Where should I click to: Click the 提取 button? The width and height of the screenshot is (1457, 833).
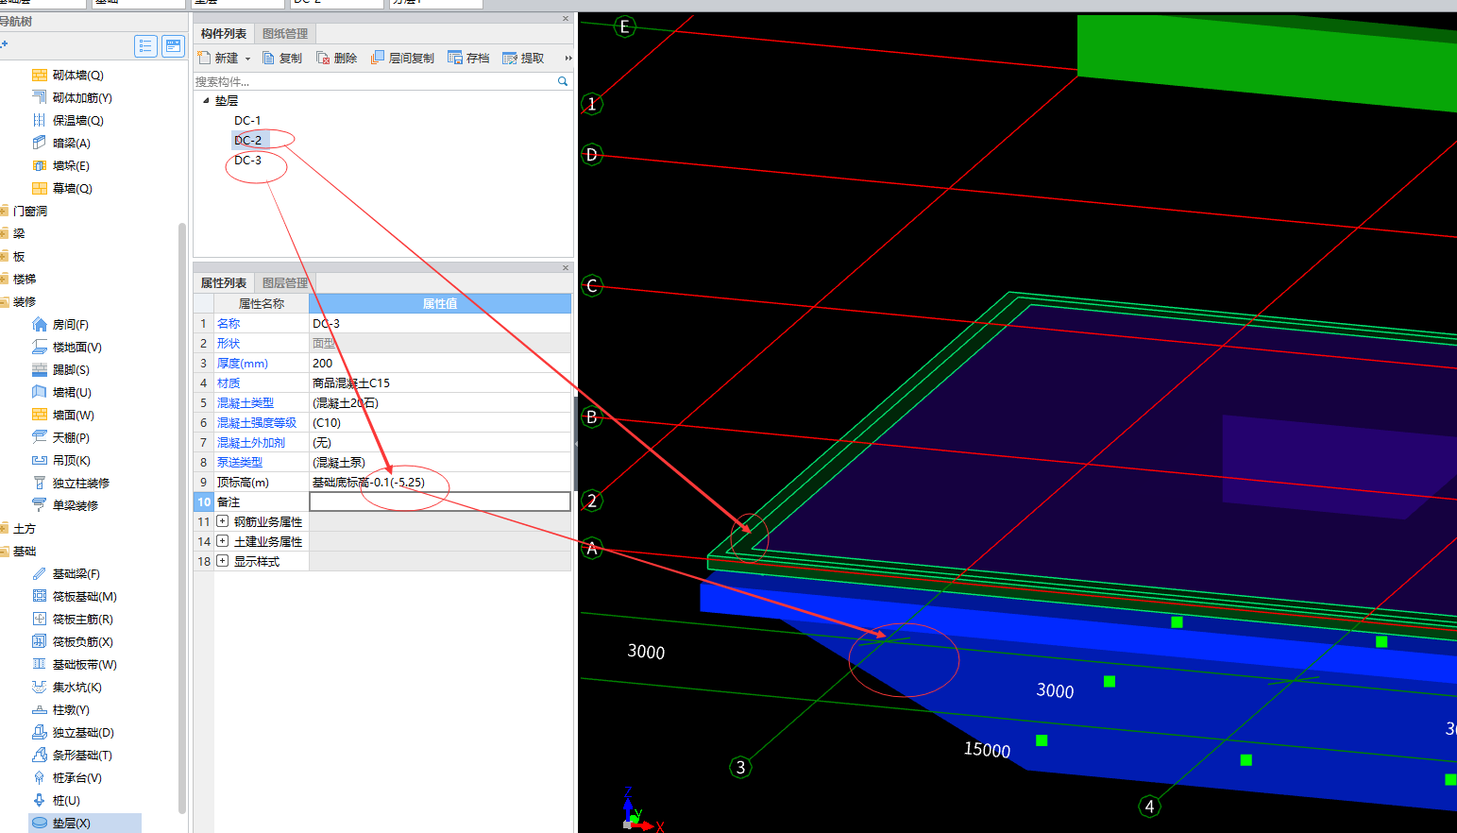pos(523,59)
